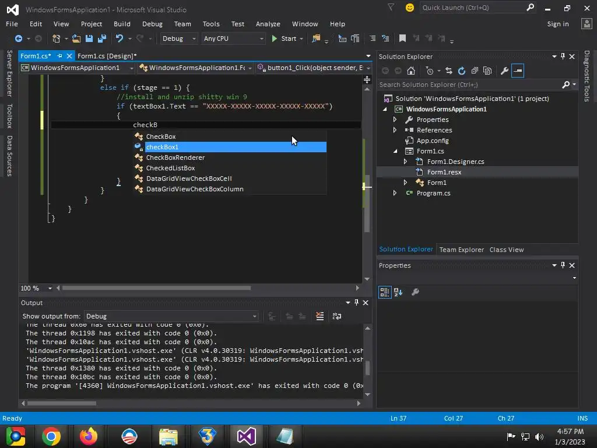Screen dimensions: 597x448
Task: Click the Pending Changes Filter icon in Solution Explorer
Action: 430,71
